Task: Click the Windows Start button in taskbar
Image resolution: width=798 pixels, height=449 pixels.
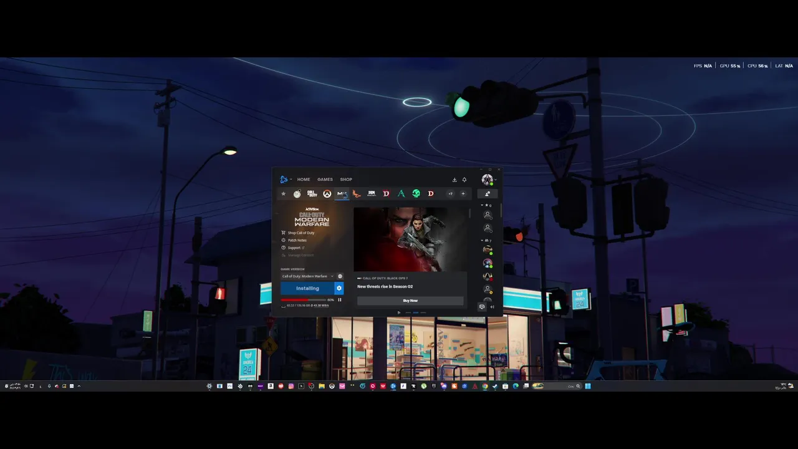Action: coord(587,386)
